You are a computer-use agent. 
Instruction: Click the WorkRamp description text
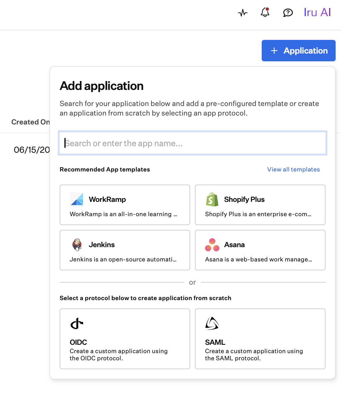click(x=123, y=214)
